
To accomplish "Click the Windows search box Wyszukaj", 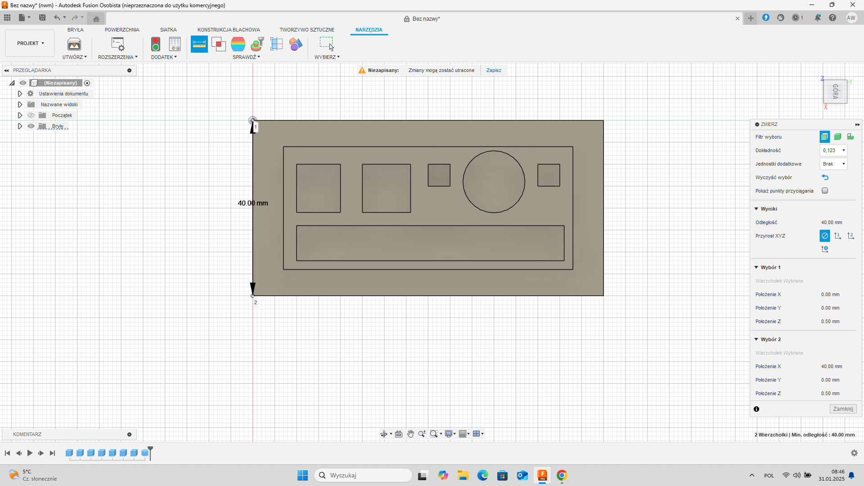I will (x=363, y=475).
